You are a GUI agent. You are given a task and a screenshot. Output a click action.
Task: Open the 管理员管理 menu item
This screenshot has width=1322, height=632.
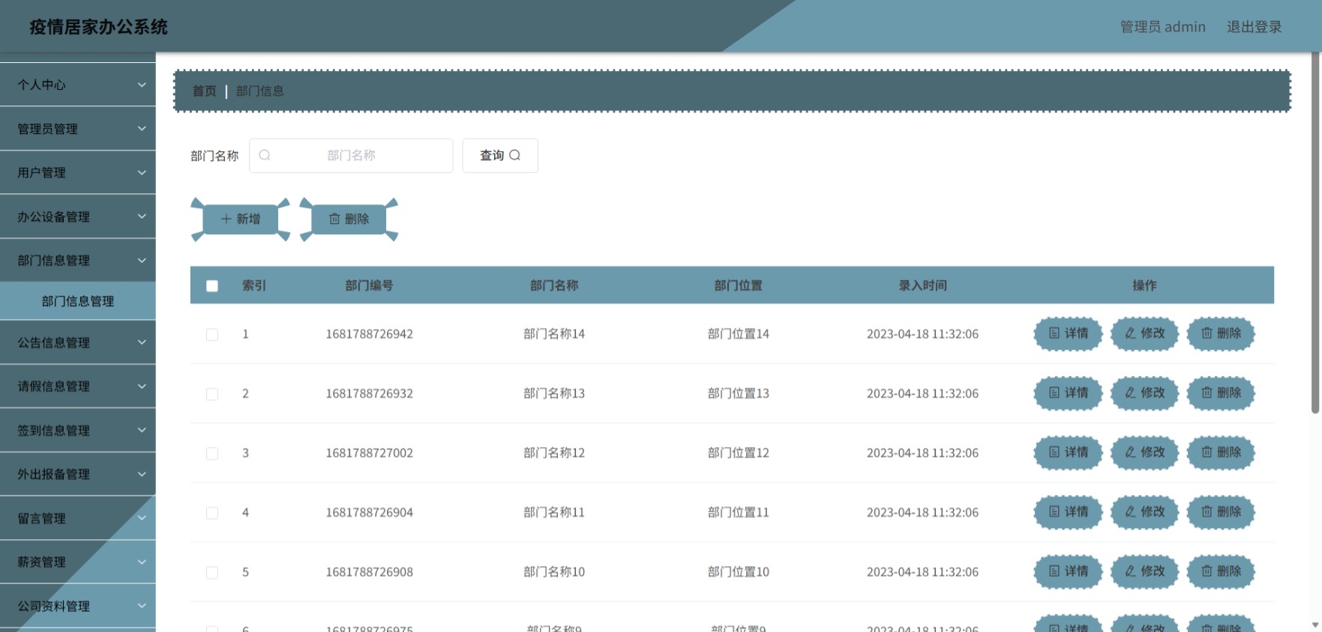pos(78,129)
